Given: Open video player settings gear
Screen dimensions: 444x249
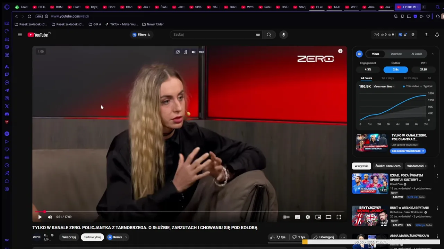Looking at the screenshot, I should (308, 217).
